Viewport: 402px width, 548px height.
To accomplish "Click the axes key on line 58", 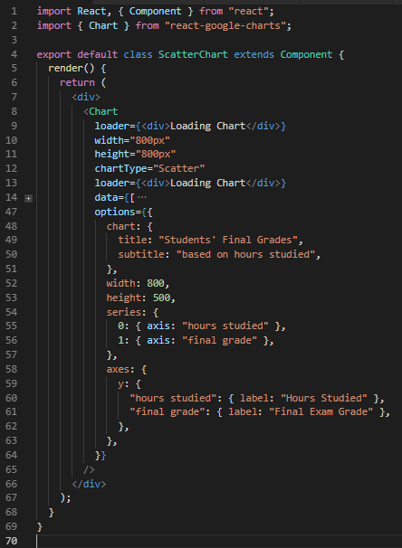I will [118, 370].
